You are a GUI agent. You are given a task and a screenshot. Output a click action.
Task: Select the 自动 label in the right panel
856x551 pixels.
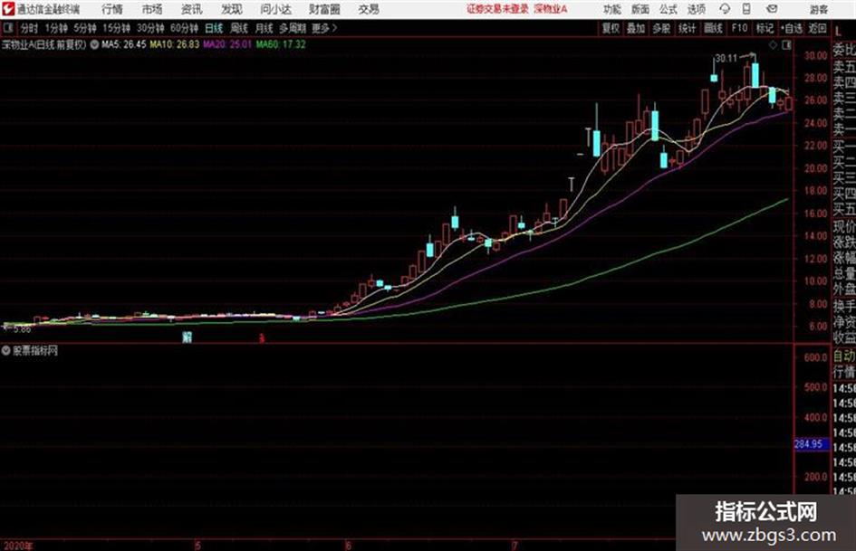pyautogui.click(x=844, y=356)
